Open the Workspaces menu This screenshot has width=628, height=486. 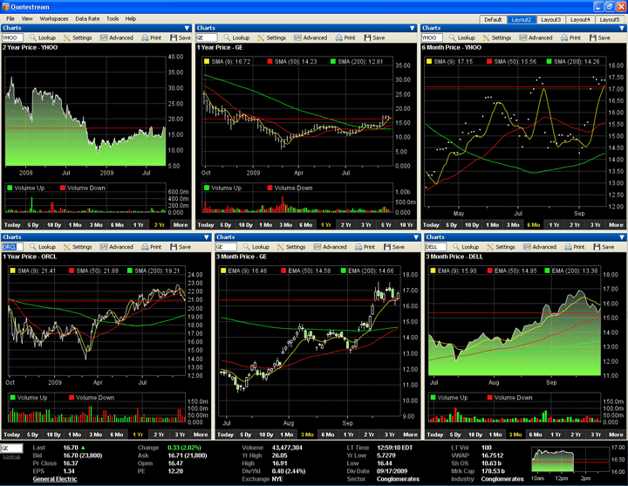coord(54,17)
